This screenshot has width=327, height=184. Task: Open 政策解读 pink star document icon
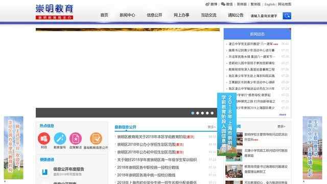coord(76,139)
